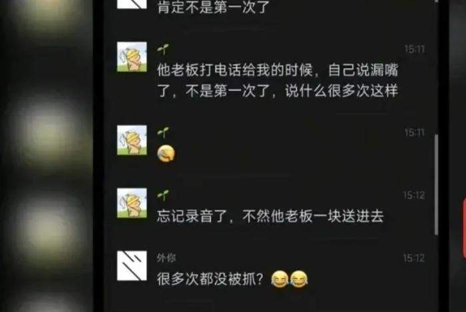Open cartoon avatar beside 忘记录音了 message

[x=132, y=203]
